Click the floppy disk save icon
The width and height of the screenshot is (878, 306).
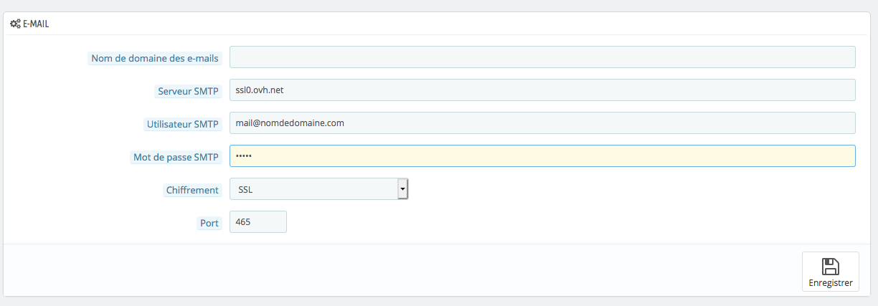tap(830, 267)
